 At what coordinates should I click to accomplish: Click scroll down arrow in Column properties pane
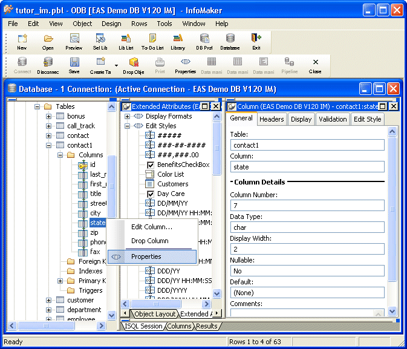[392, 310]
